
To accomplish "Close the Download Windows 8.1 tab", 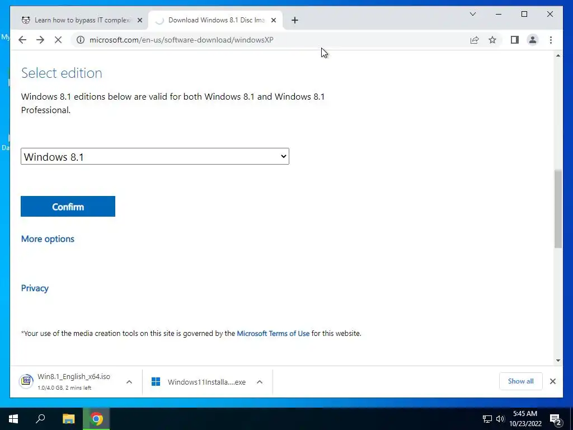I will pos(273,21).
